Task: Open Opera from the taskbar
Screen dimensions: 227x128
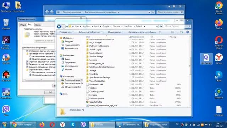Action: tap(52, 125)
